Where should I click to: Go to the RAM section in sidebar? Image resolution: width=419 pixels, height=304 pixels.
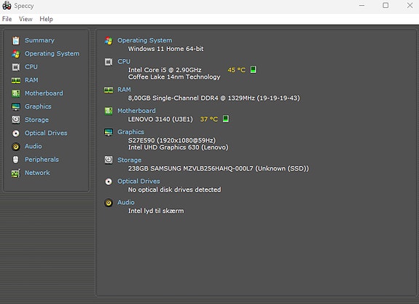pyautogui.click(x=31, y=80)
